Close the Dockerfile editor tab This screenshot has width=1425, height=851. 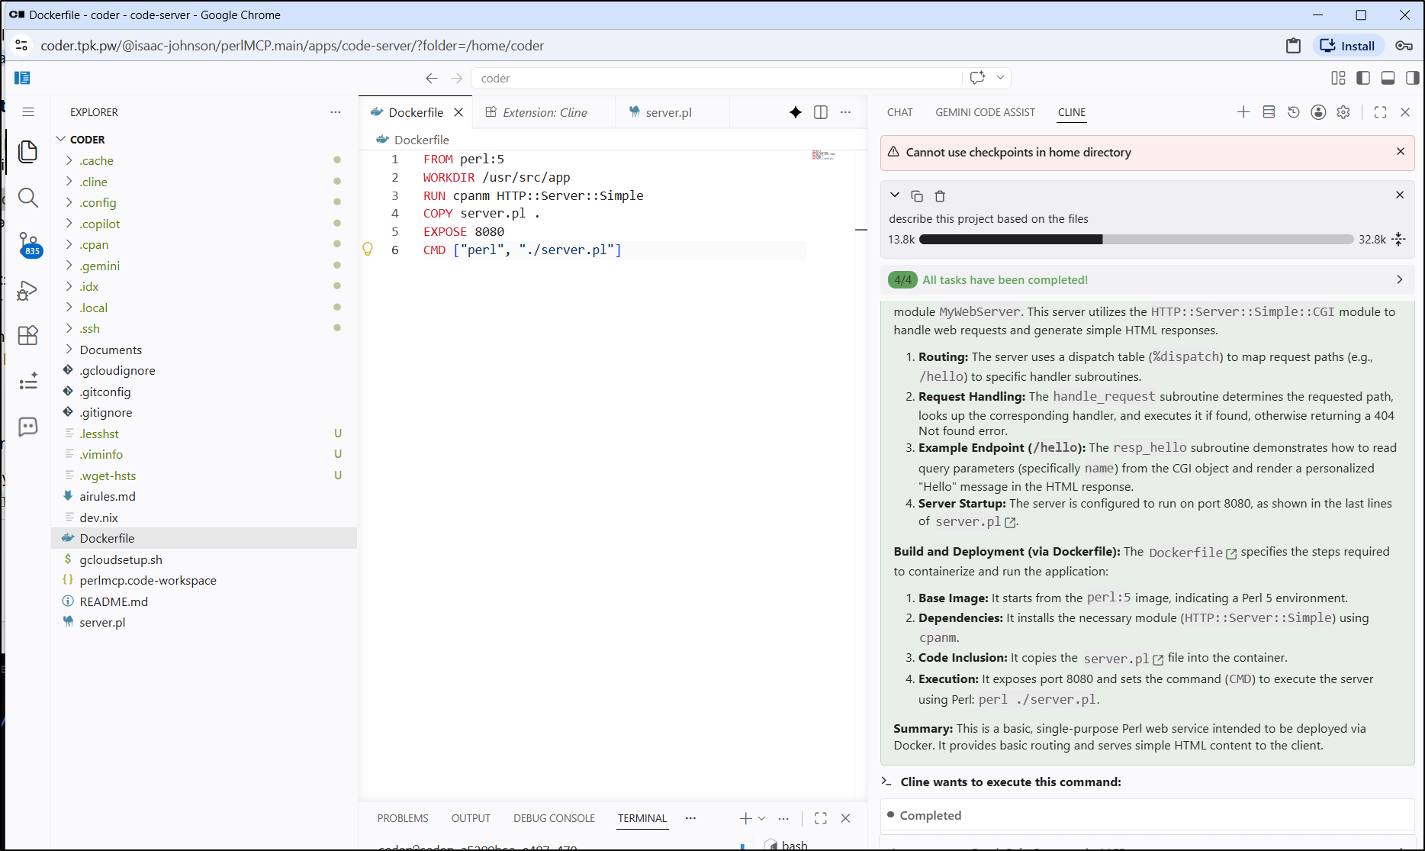(458, 112)
